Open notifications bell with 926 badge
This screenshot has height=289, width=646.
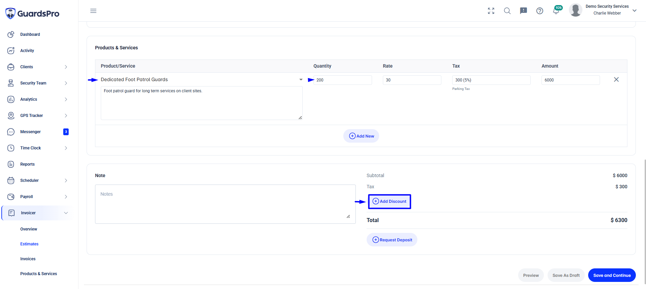click(557, 10)
